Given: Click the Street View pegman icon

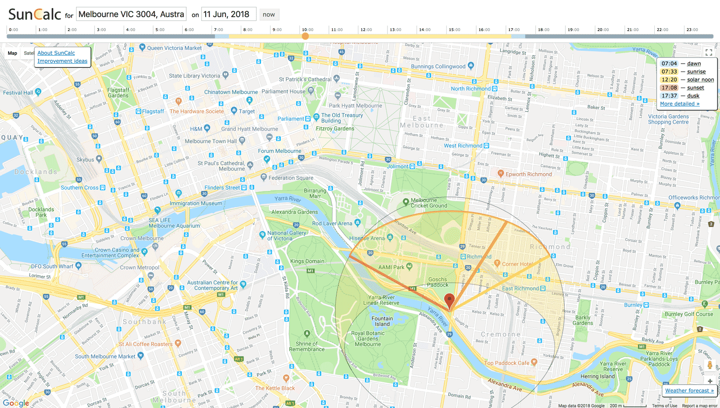Looking at the screenshot, I should coord(710,365).
